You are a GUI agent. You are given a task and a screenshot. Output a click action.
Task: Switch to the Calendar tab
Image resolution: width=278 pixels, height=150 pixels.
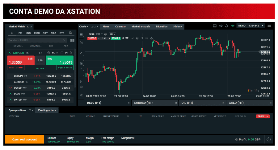(x=120, y=26)
